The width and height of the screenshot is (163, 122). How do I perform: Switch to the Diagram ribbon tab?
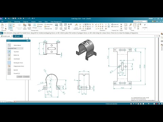(25, 22)
